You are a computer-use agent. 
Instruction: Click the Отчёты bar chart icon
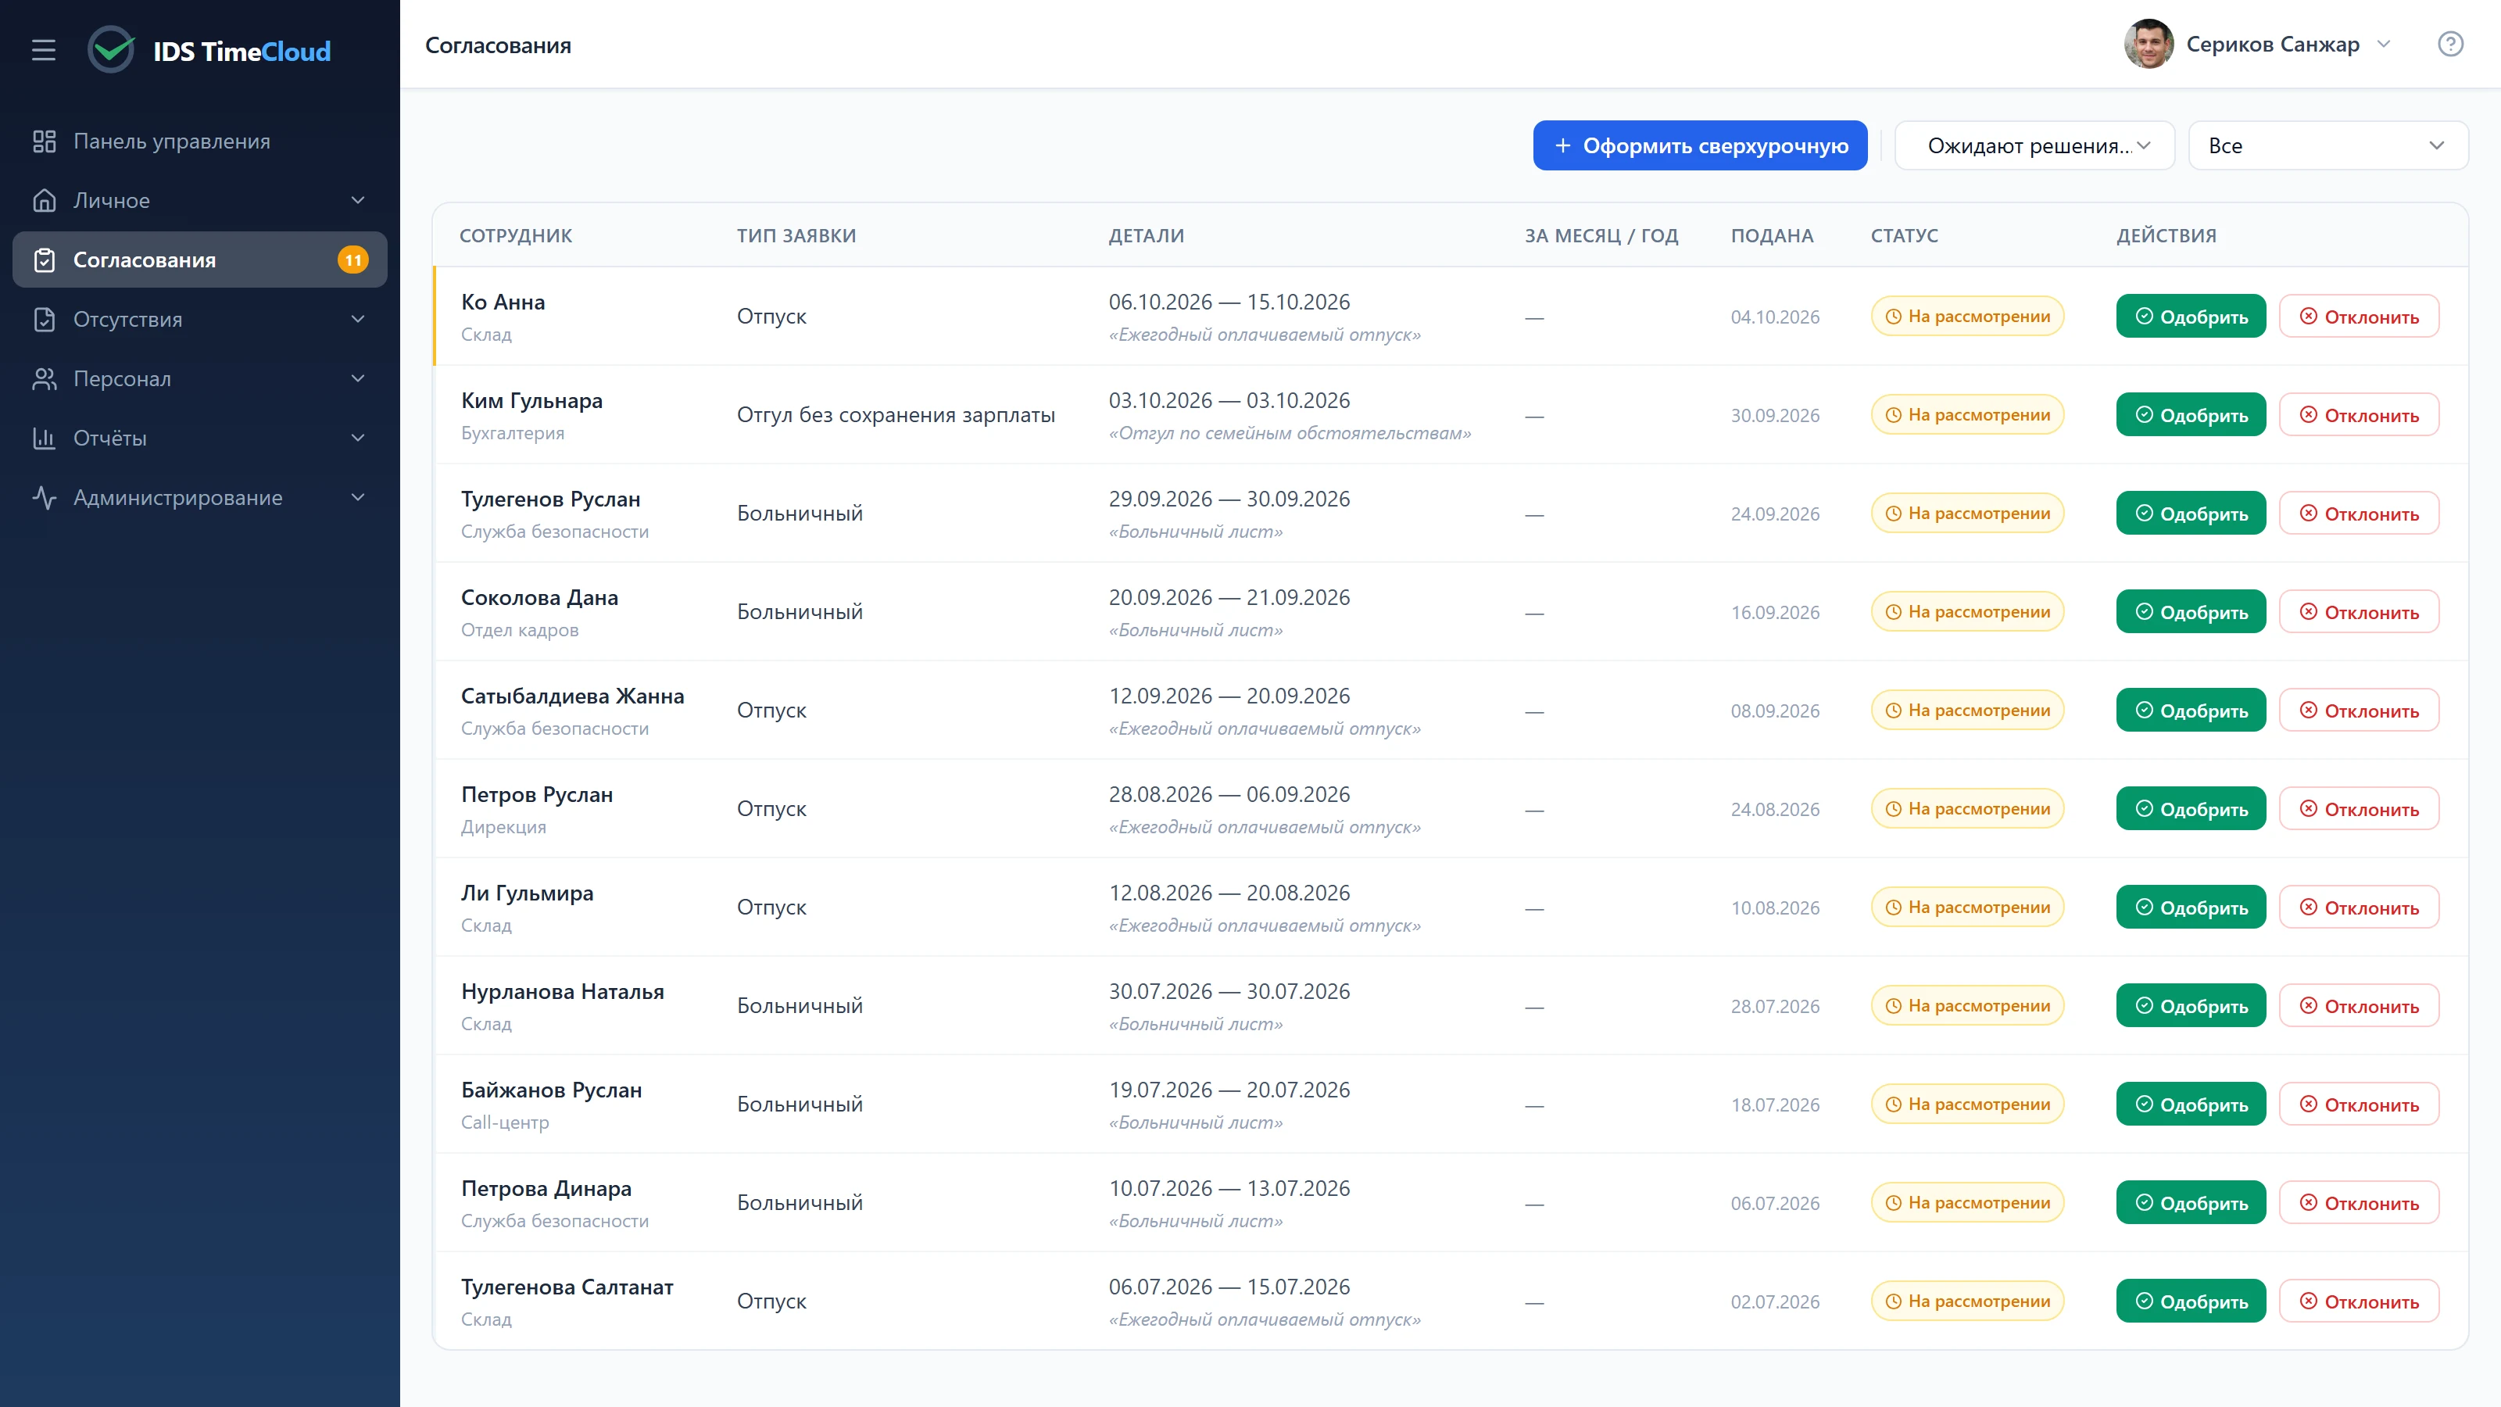click(45, 438)
